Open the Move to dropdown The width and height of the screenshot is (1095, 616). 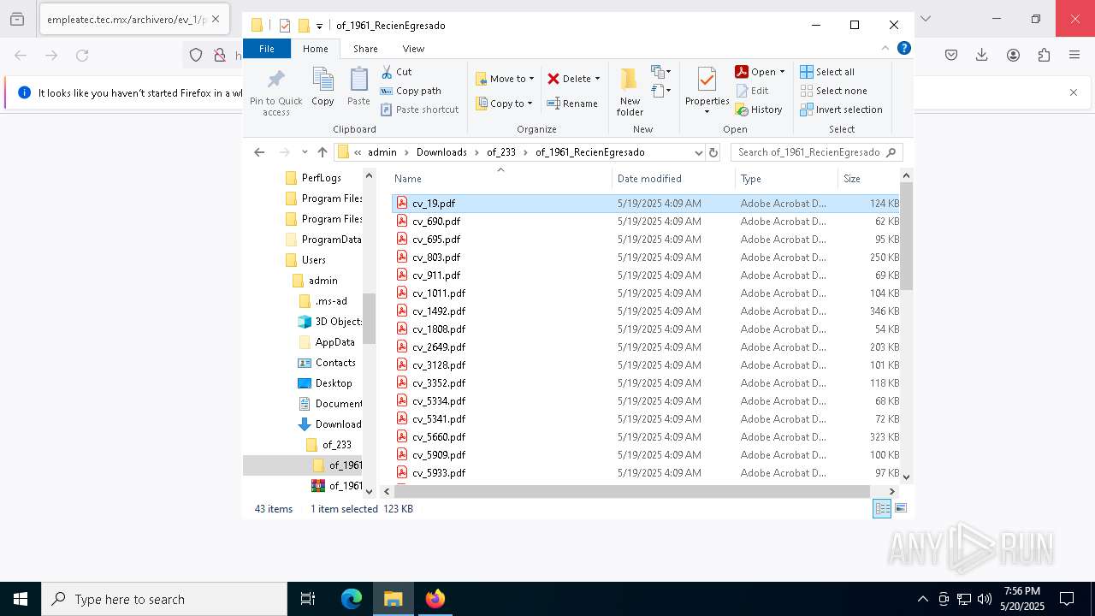click(x=505, y=79)
